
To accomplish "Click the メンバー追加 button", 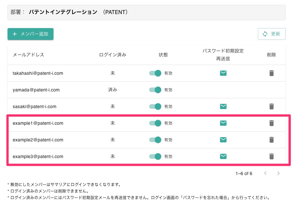I will point(30,34).
